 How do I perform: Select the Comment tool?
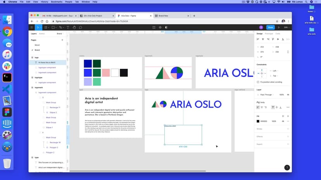click(x=80, y=27)
